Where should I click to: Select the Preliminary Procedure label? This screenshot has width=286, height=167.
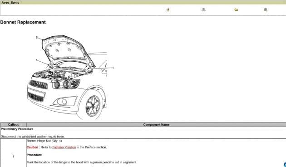17,129
